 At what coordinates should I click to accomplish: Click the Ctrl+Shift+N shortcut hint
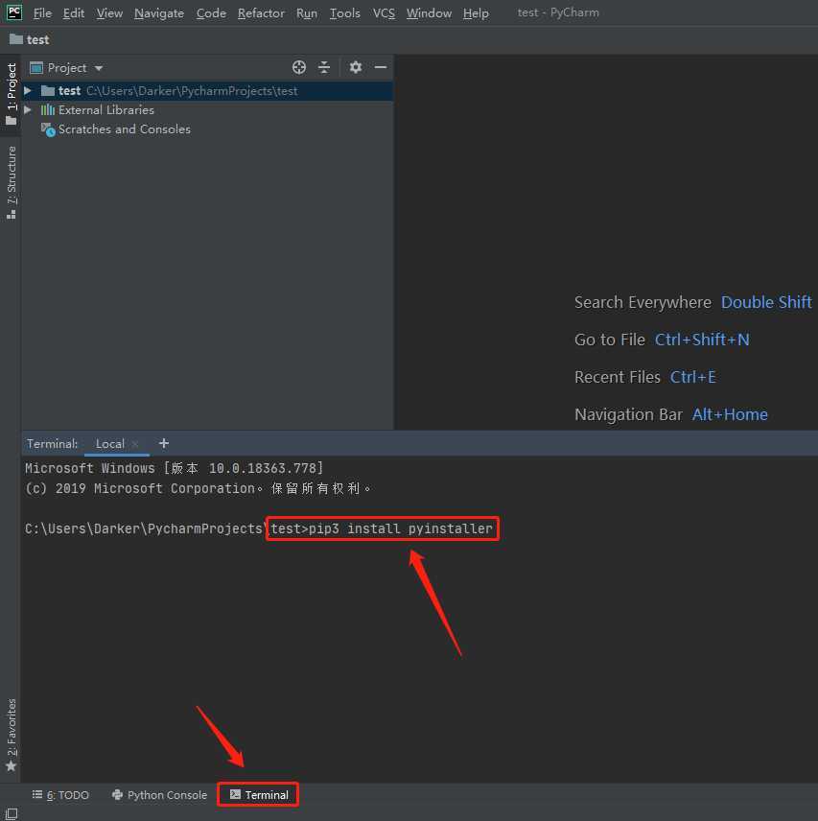point(702,340)
